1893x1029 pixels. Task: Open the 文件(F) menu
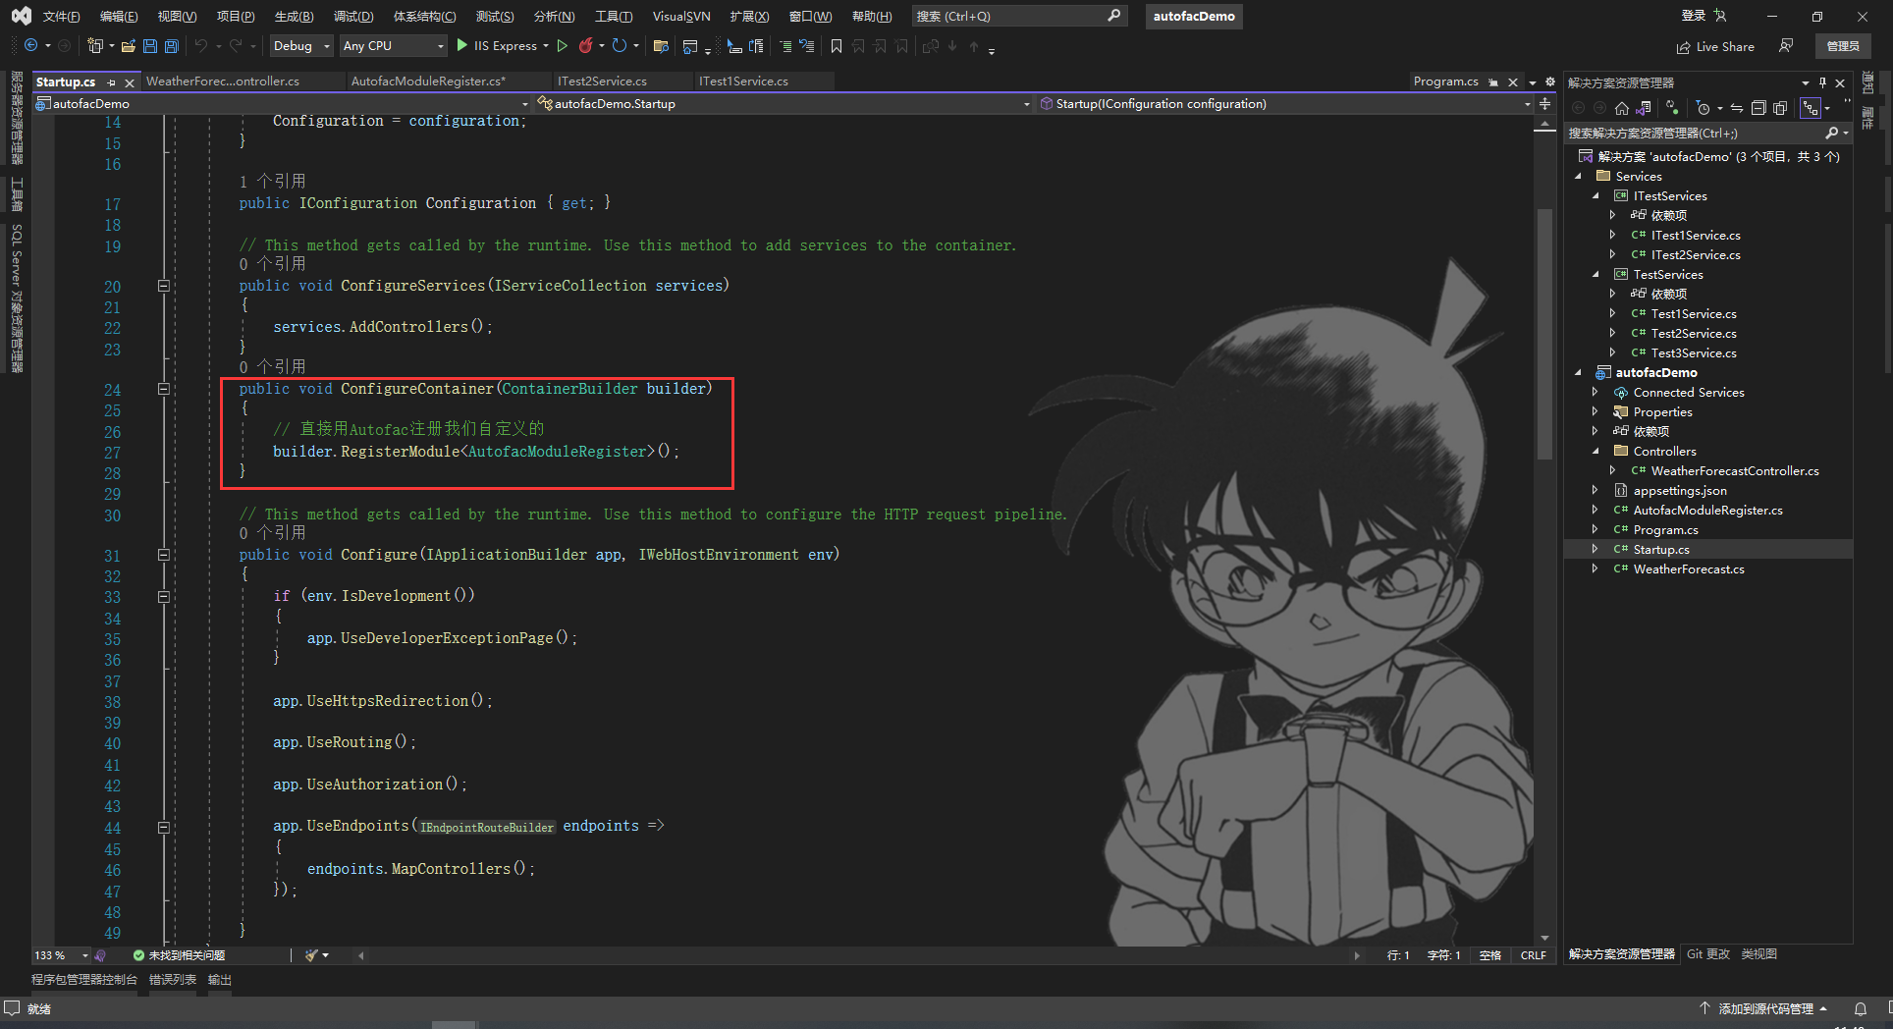[62, 16]
